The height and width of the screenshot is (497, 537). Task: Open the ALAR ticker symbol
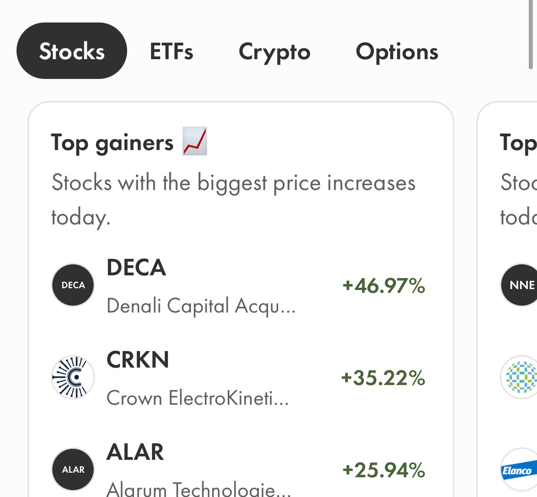135,452
